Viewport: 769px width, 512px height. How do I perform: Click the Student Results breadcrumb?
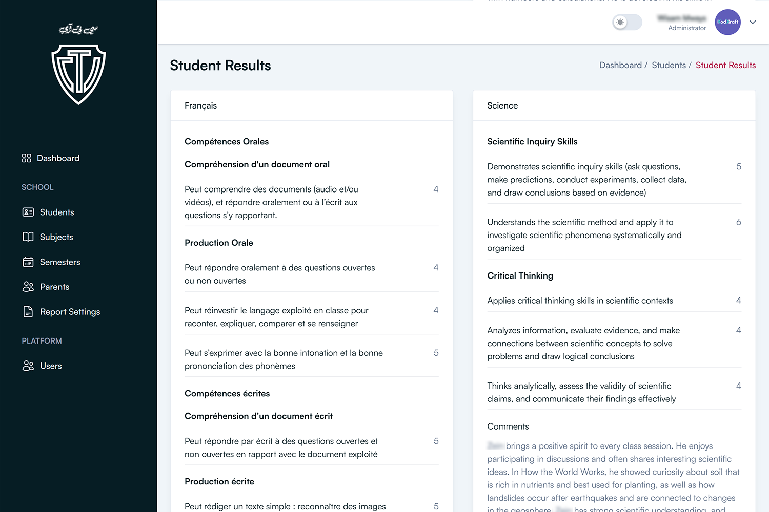pos(725,65)
